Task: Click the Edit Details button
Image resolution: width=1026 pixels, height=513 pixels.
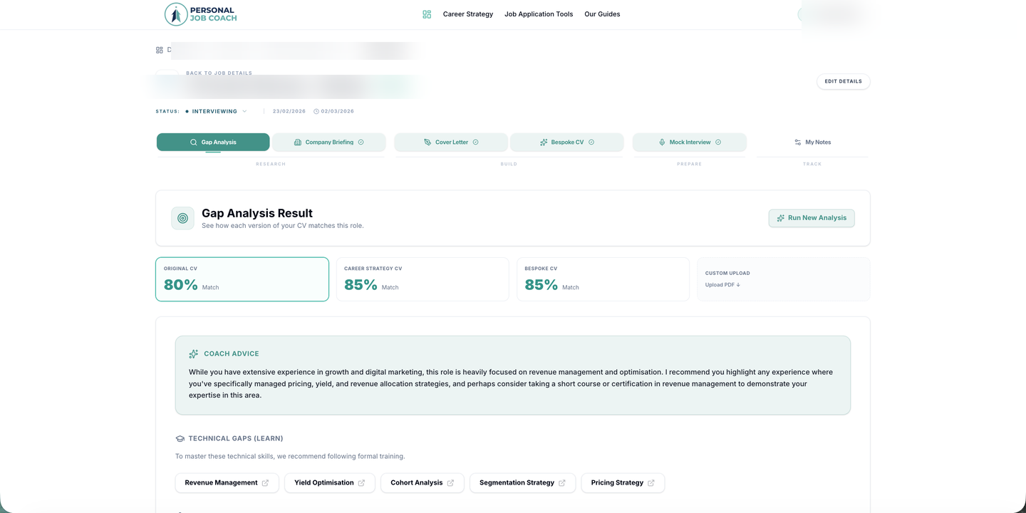Action: [x=843, y=81]
